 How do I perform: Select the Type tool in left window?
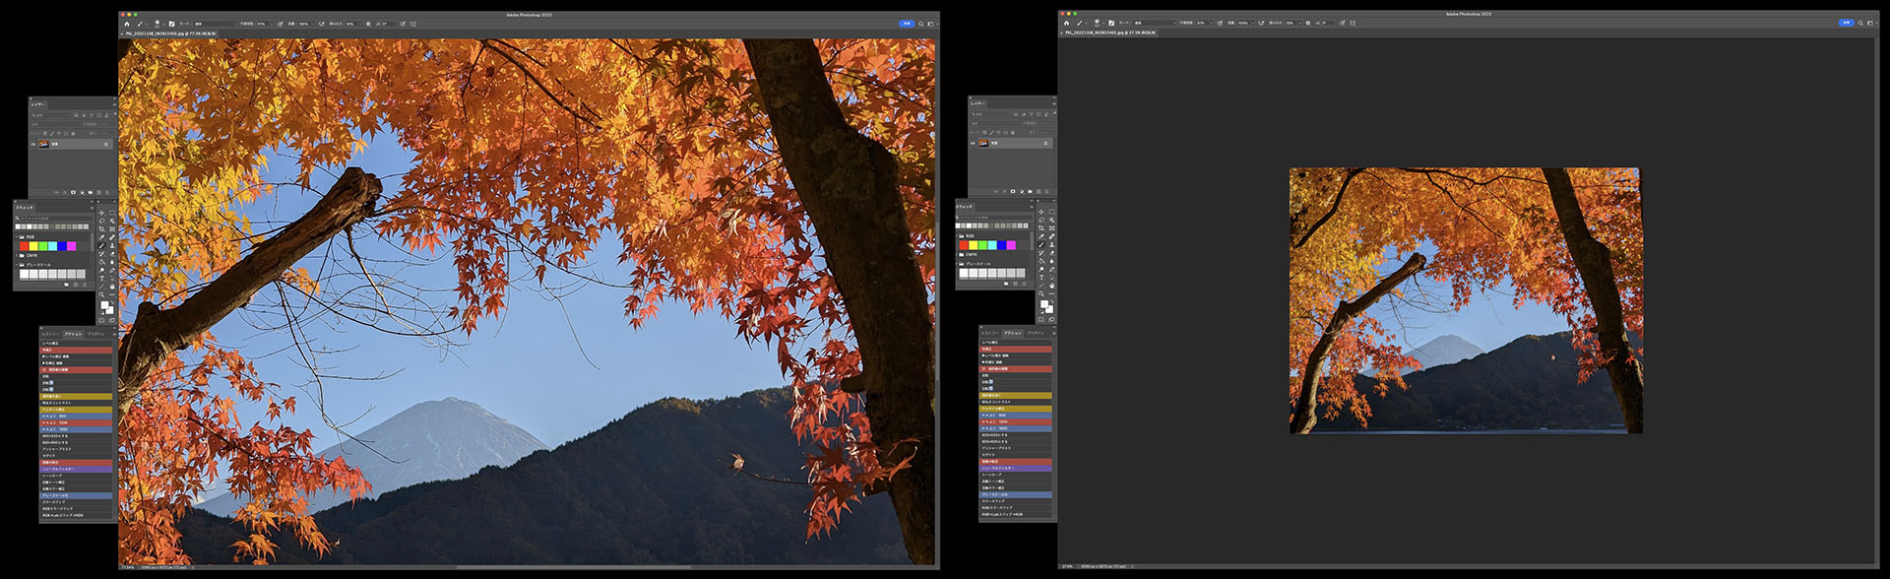(101, 278)
